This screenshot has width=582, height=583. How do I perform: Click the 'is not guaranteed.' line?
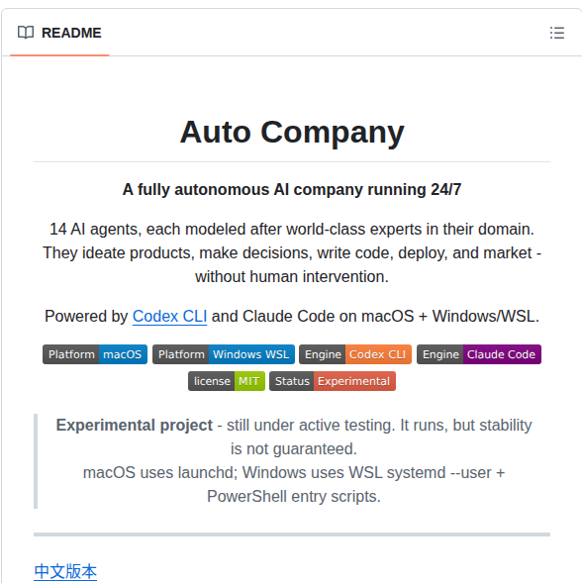(x=294, y=448)
